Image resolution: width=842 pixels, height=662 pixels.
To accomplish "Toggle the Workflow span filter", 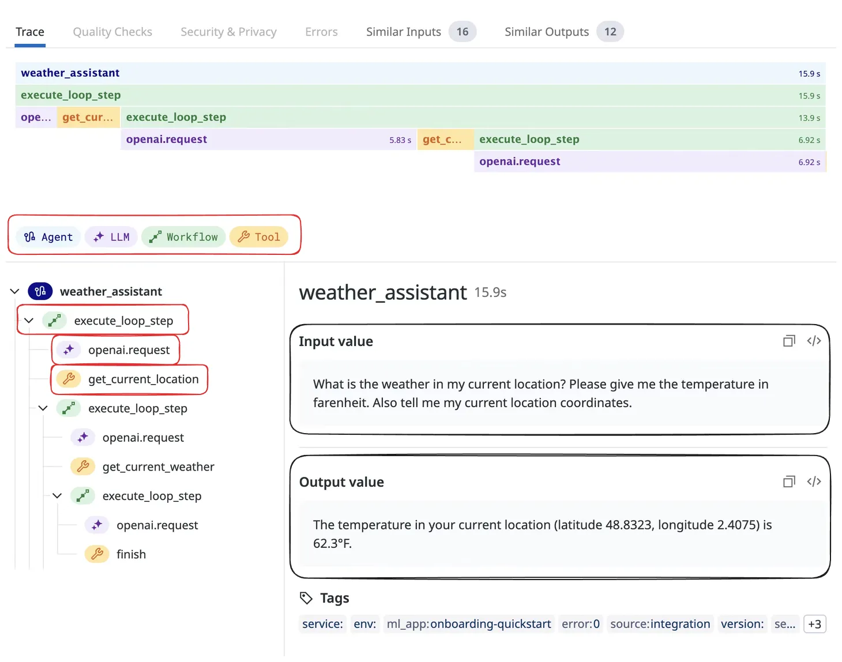I will click(x=183, y=237).
